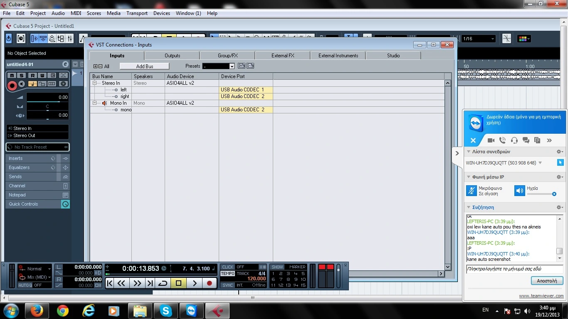
Task: Click the TeamViewer file box icon
Action: tap(537, 140)
